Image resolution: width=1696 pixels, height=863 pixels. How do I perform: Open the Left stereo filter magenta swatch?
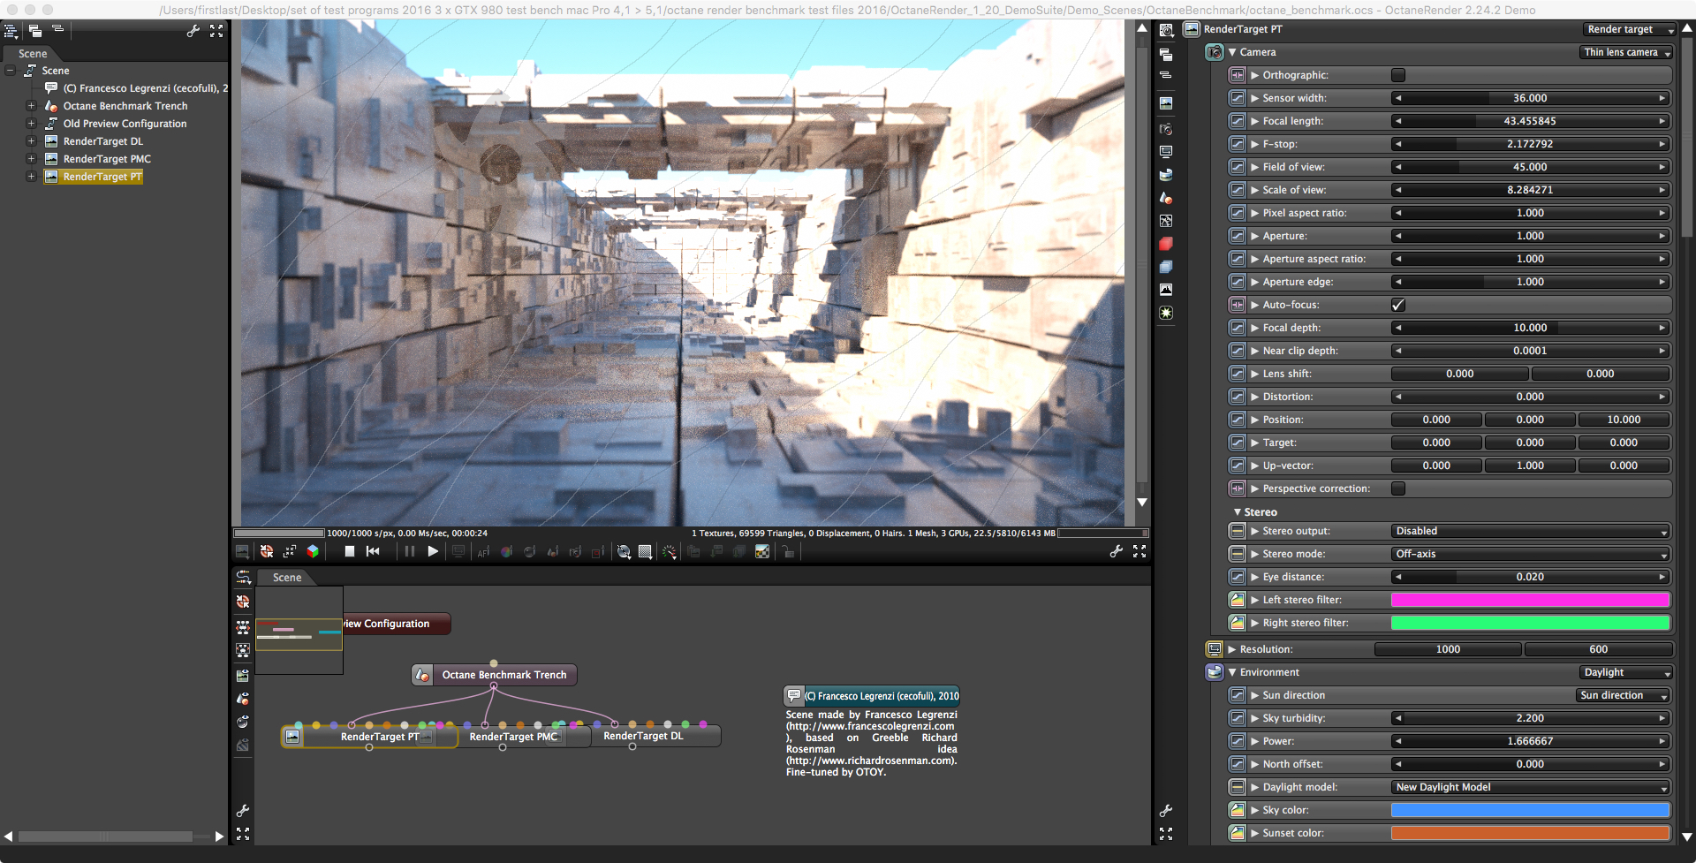tap(1530, 600)
